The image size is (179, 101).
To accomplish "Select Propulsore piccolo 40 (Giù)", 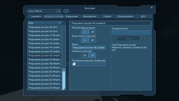I will click(45, 31).
